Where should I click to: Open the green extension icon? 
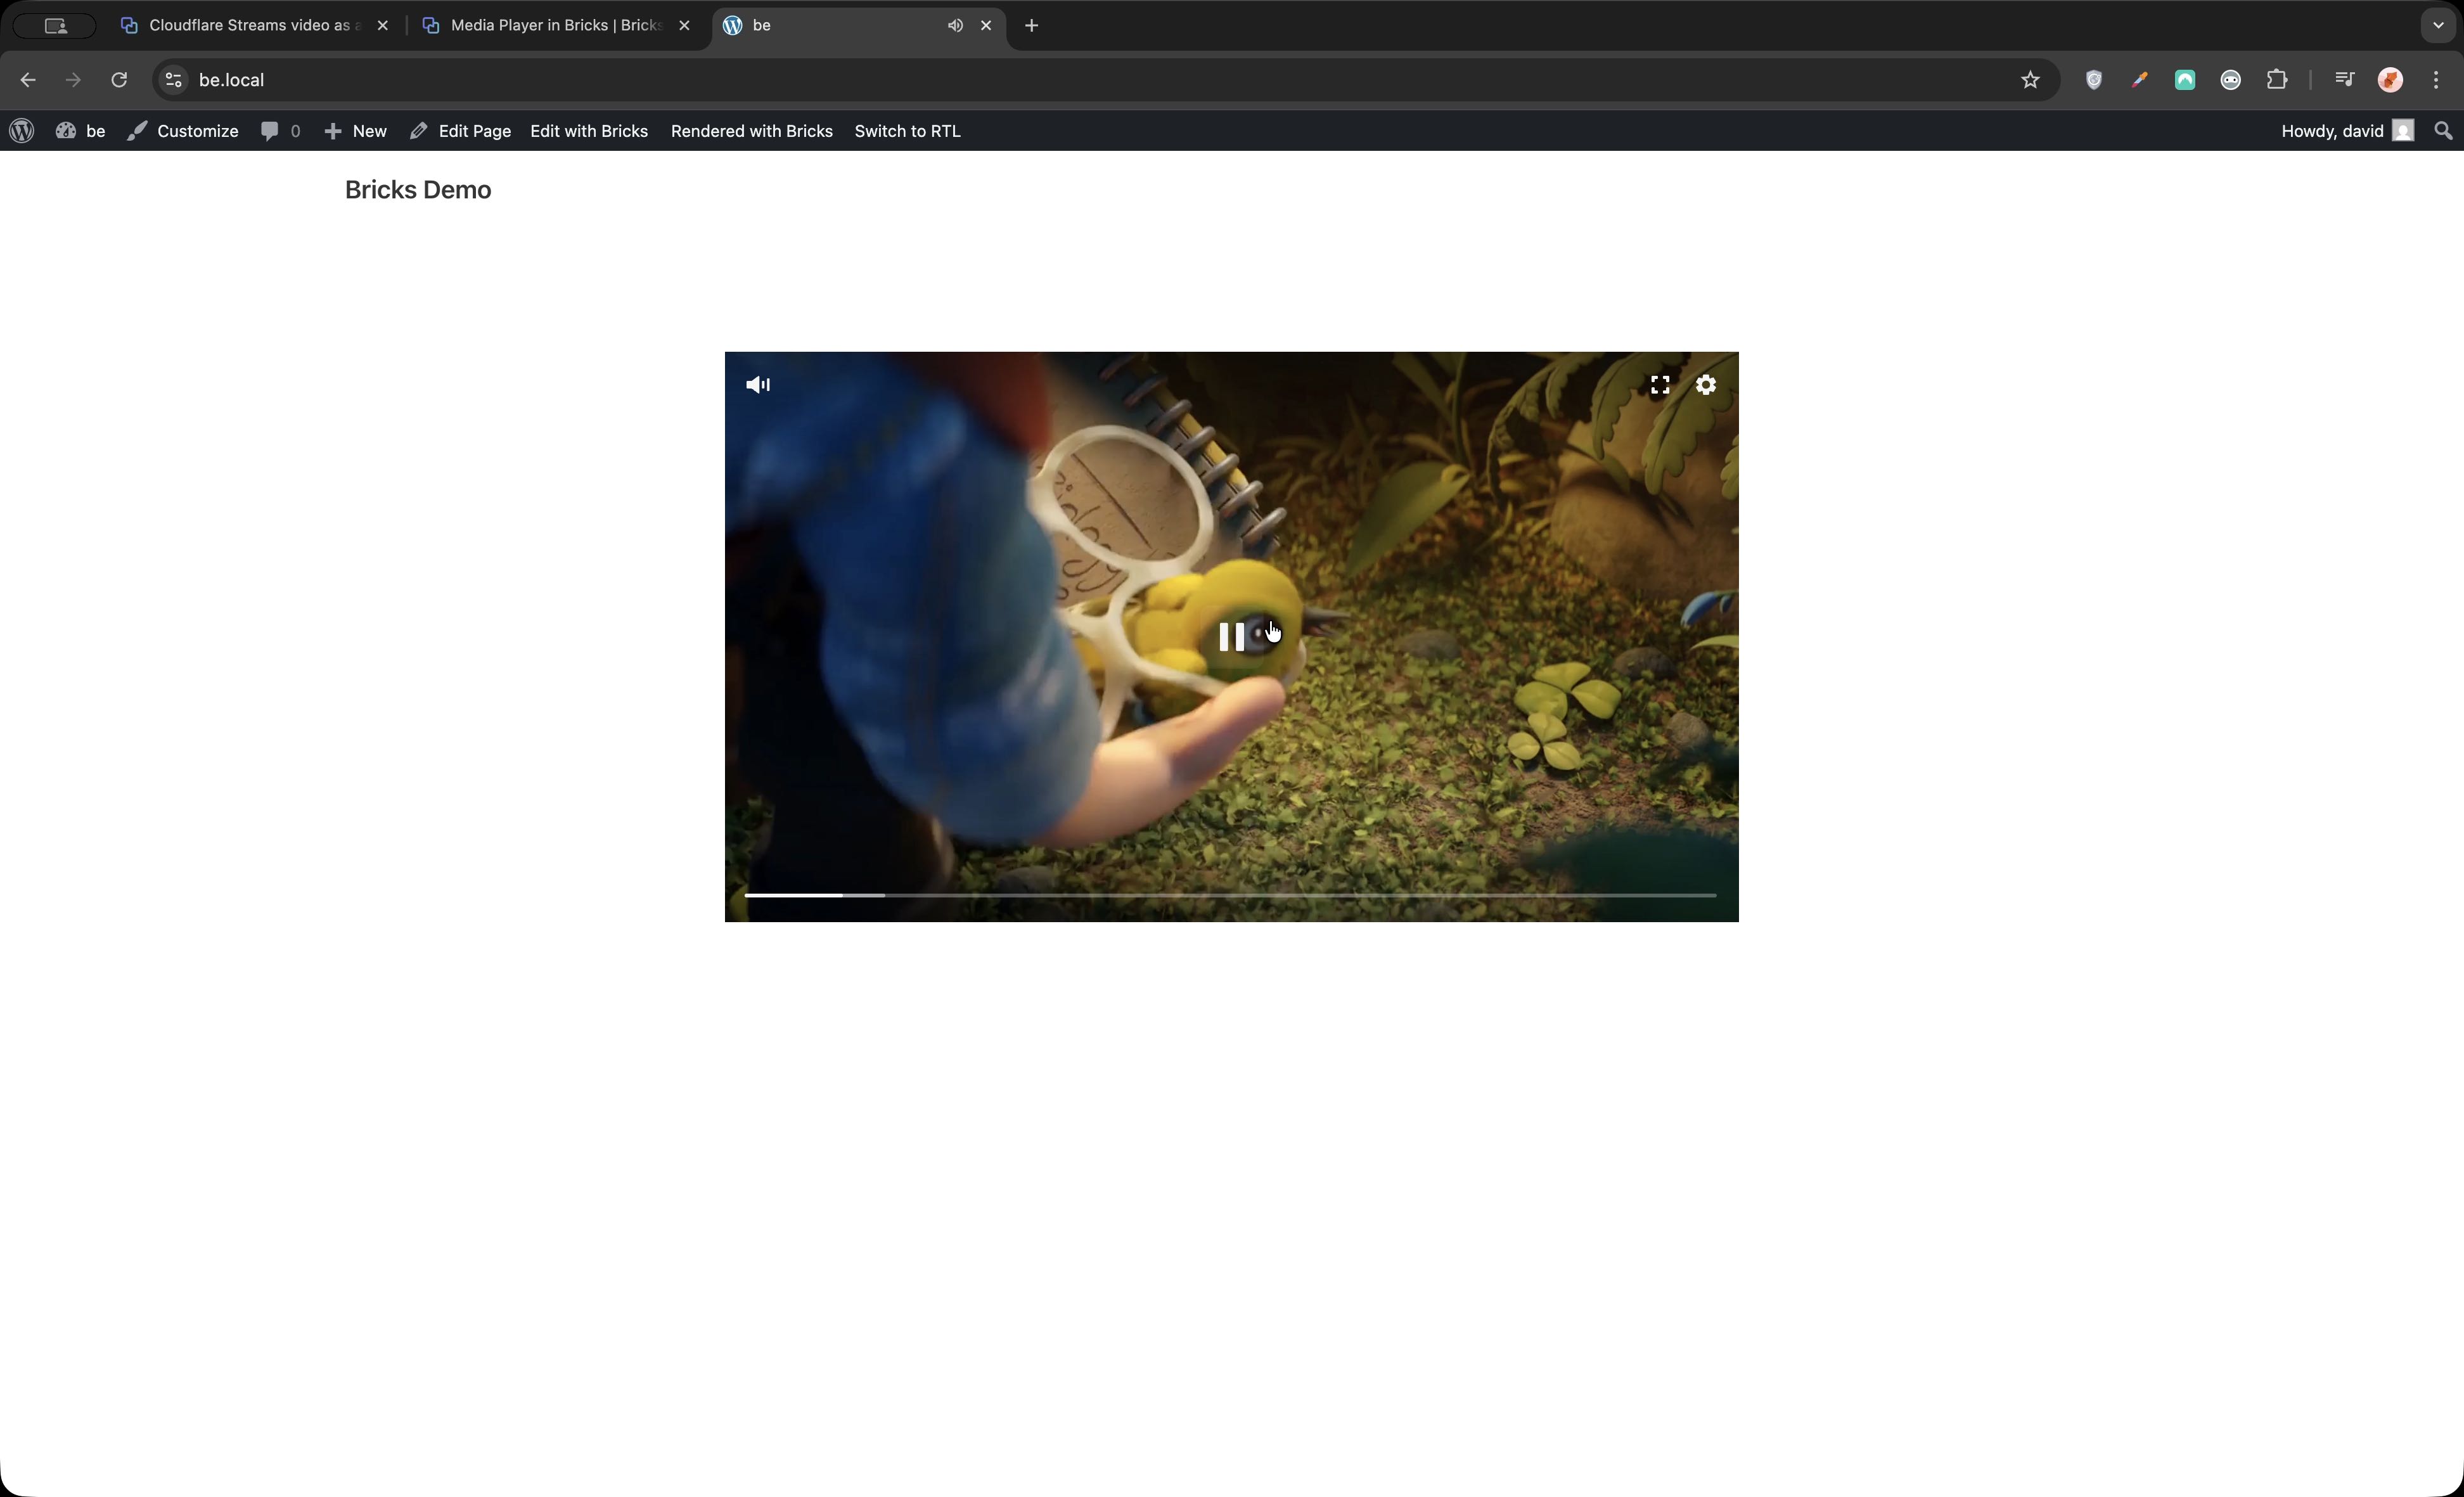coord(2185,80)
